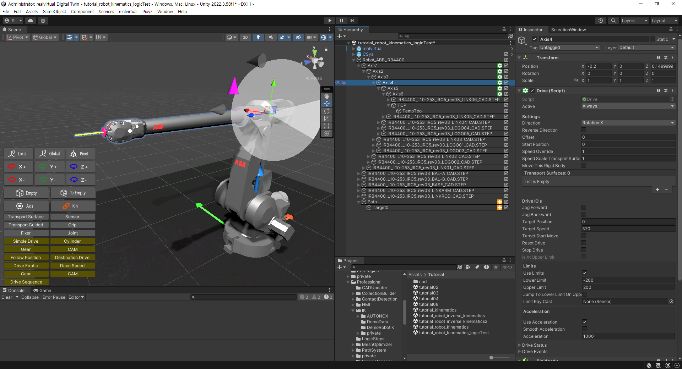Switch to the SelectionWindow tab
Image resolution: width=682 pixels, height=369 pixels.
(x=568, y=30)
